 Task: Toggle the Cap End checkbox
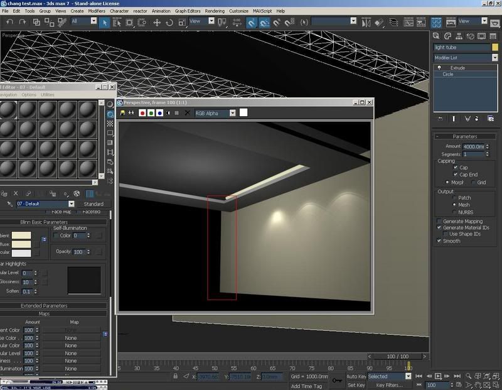pyautogui.click(x=456, y=175)
